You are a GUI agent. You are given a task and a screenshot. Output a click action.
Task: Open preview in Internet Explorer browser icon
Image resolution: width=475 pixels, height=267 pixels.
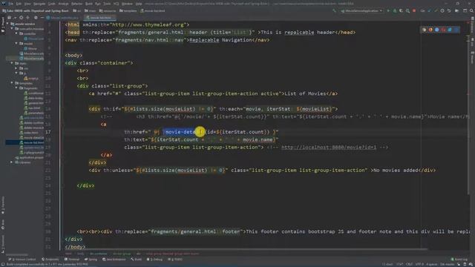(x=450, y=30)
